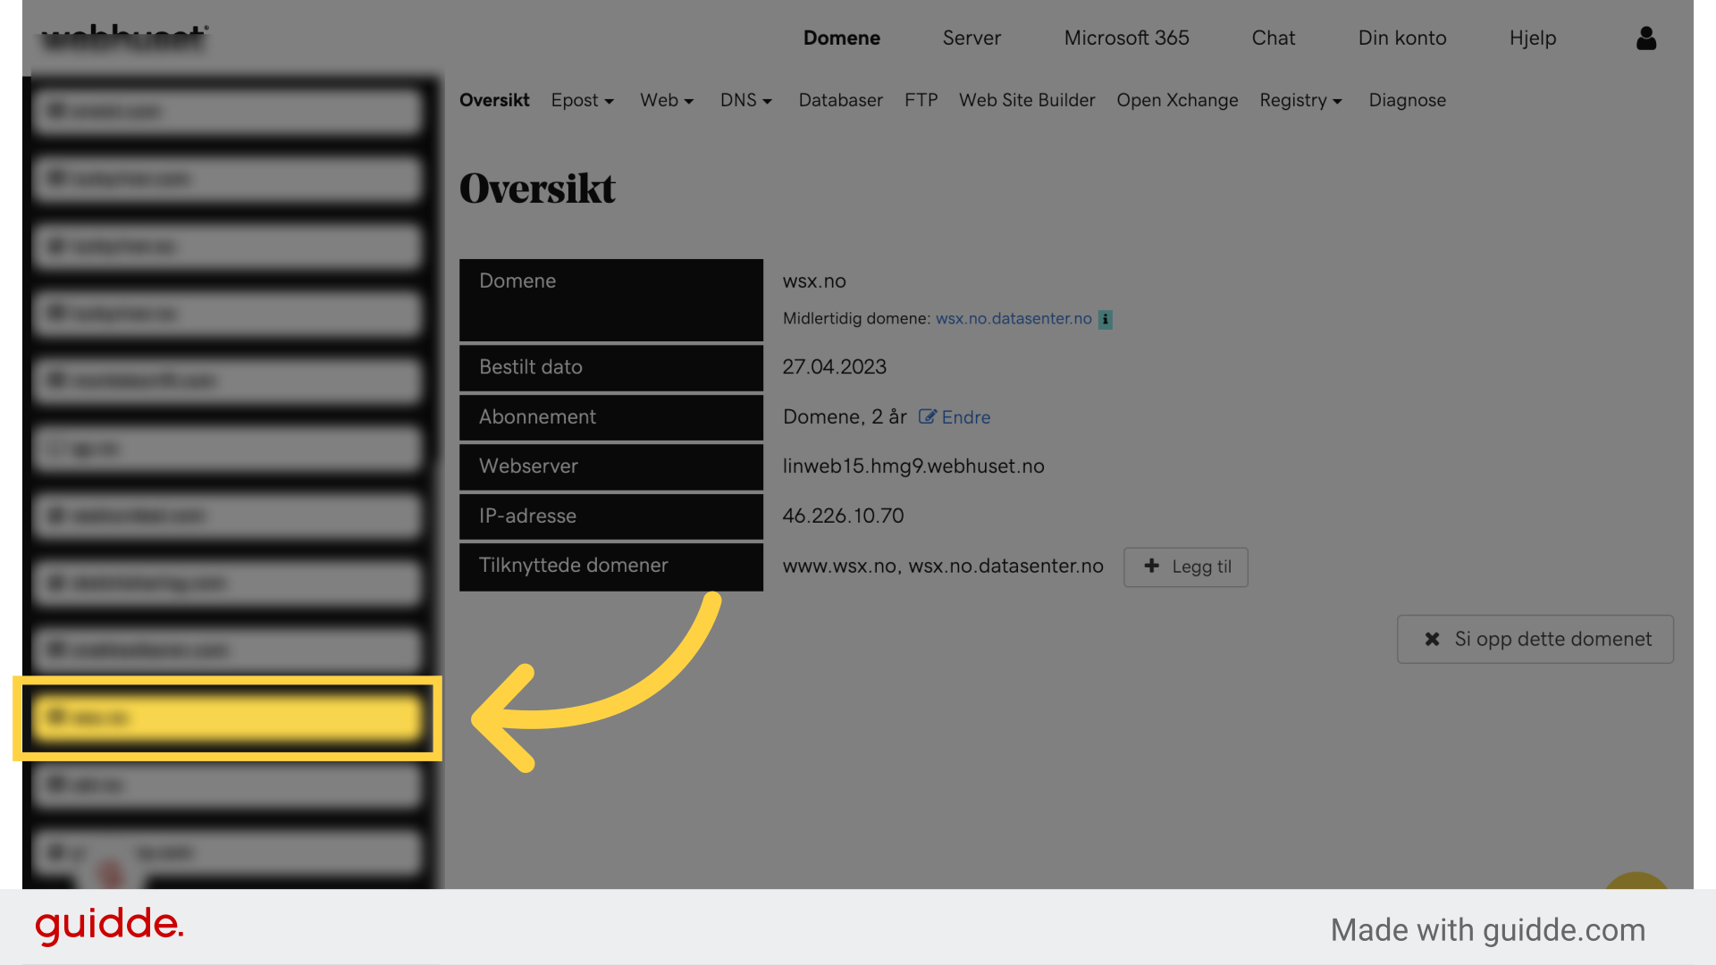This screenshot has height=965, width=1716.
Task: Expand the Epost dropdown menu
Action: point(583,100)
